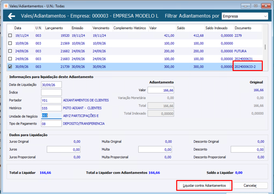Click the empty Índice field
274x194 pixels.
pos(51,92)
